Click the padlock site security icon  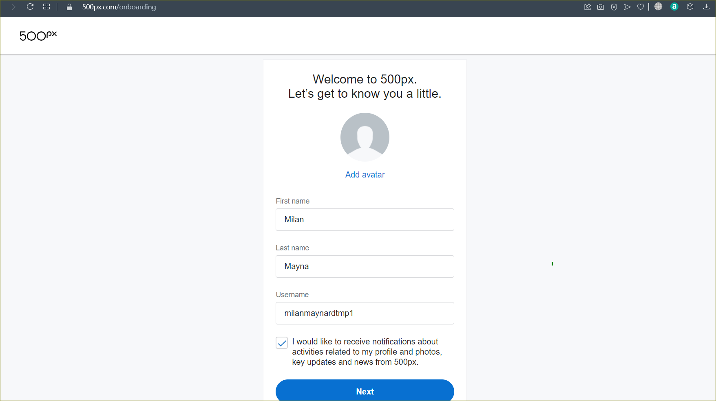coord(69,7)
